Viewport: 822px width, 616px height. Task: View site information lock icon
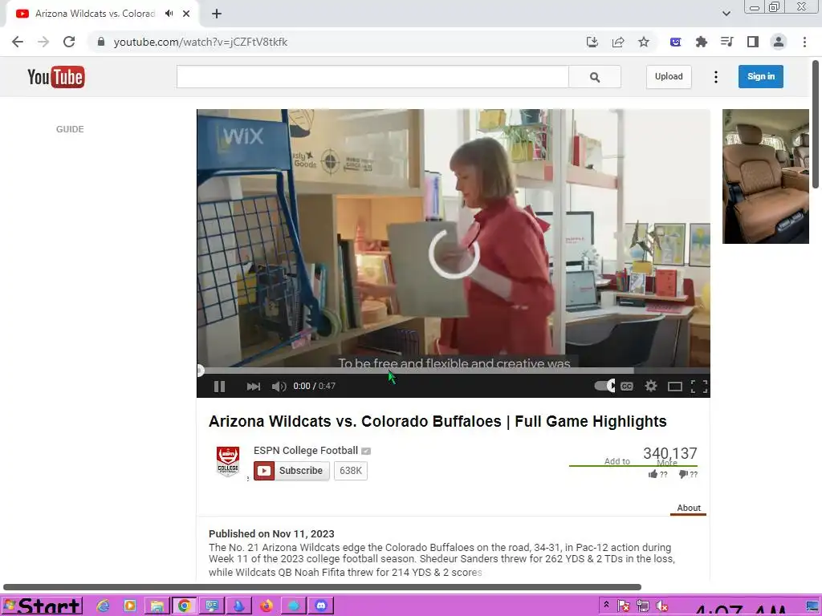coord(100,42)
